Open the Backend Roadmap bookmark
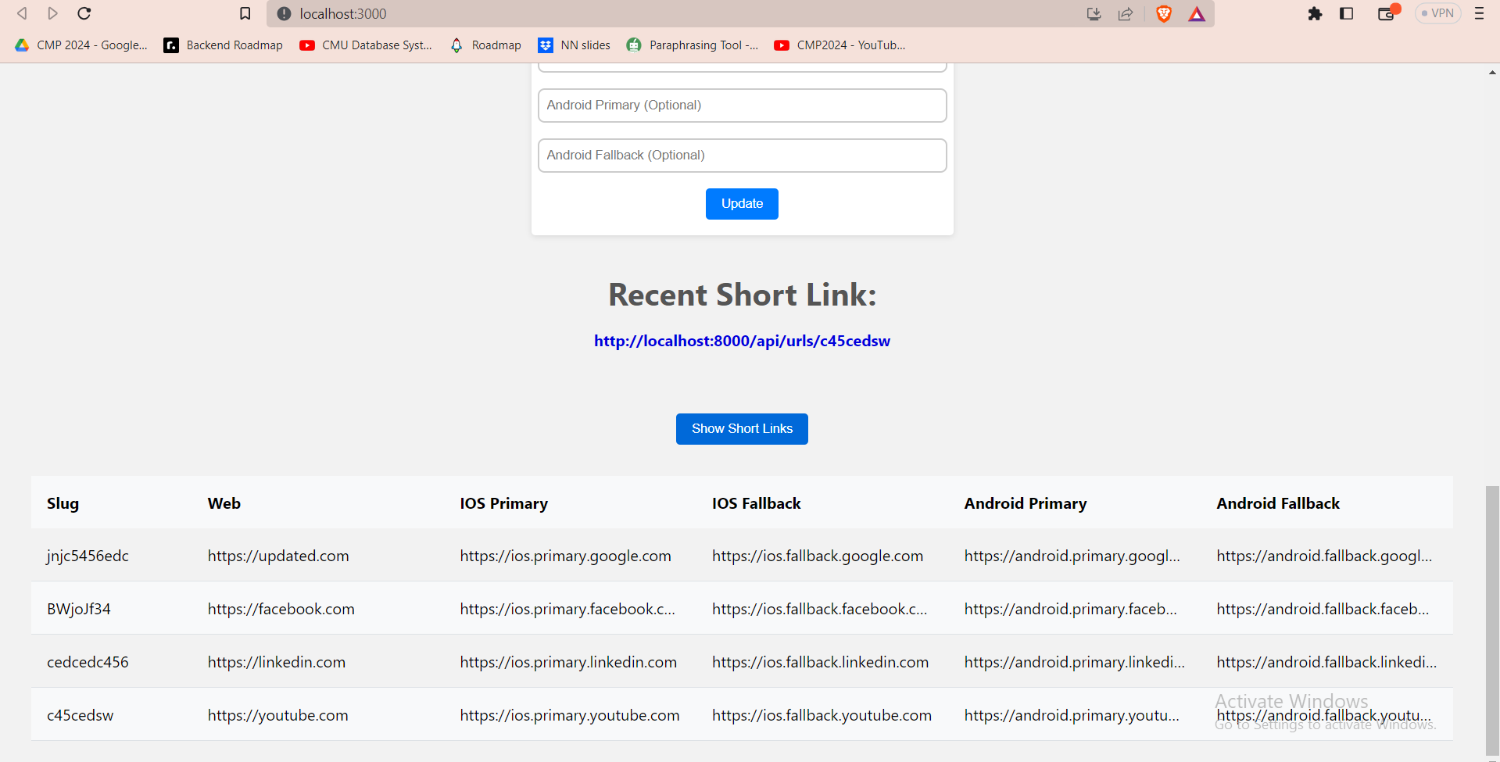Image resolution: width=1500 pixels, height=762 pixels. 223,45
